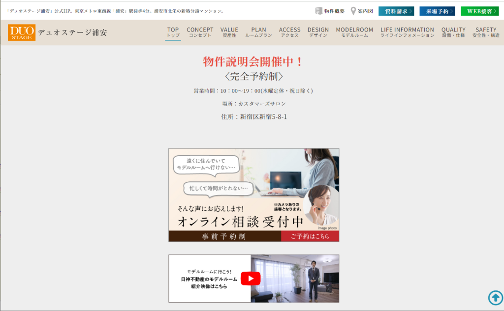
Task: Click the map pin icon for 案内図
Action: tap(353, 11)
